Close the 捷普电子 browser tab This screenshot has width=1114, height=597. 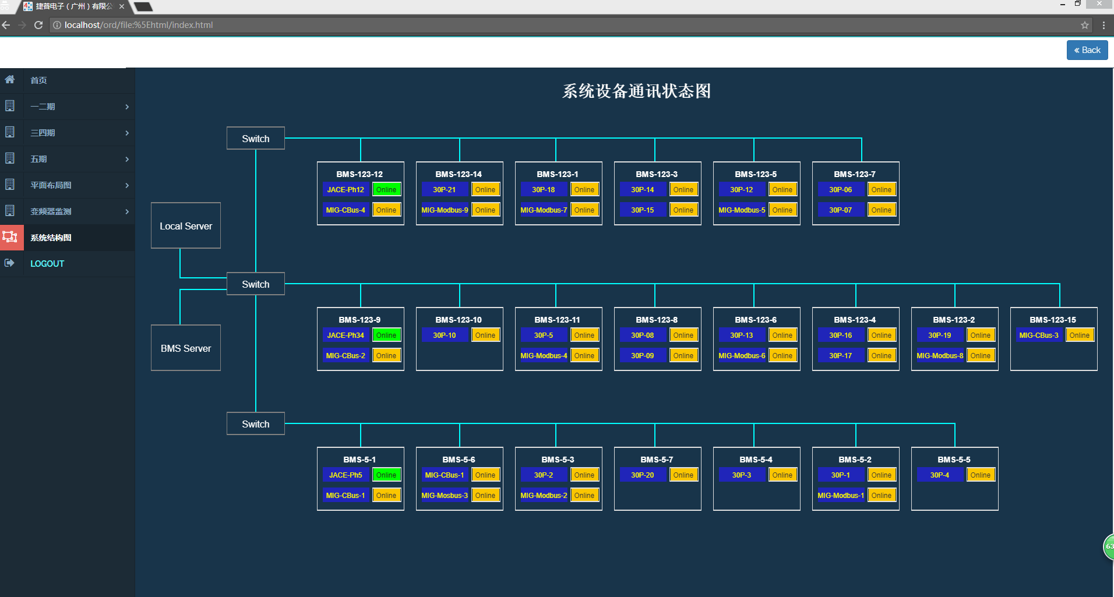[x=122, y=6]
